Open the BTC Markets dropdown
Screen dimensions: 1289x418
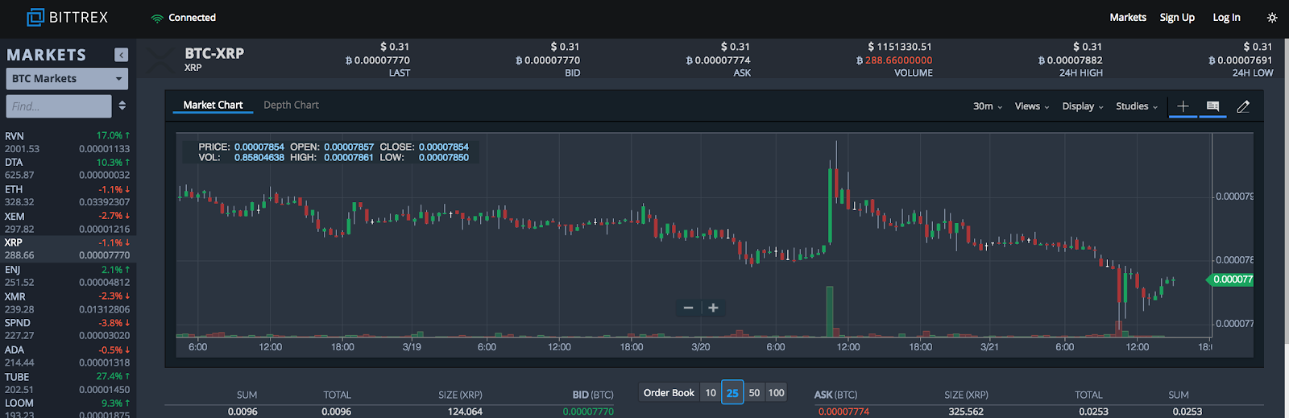pos(67,79)
